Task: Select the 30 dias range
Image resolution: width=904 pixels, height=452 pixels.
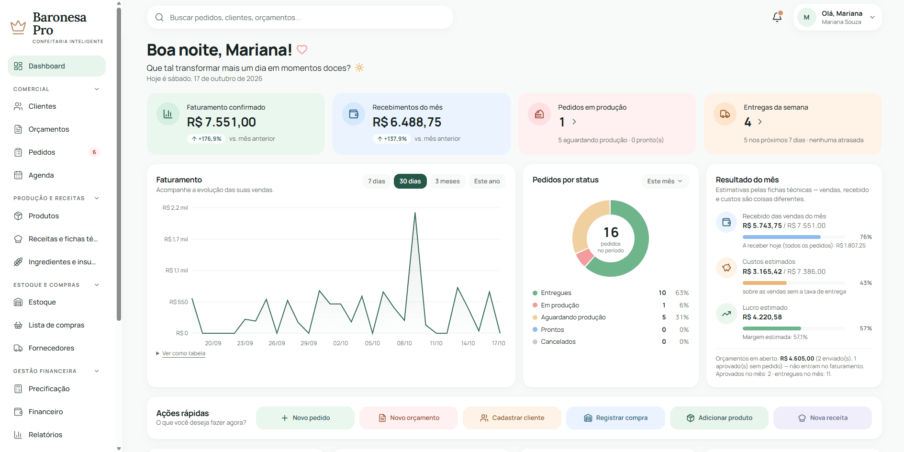Action: pyautogui.click(x=410, y=181)
